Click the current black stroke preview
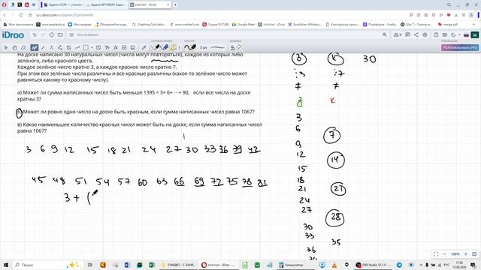The height and width of the screenshot is (270, 481). [190, 47]
